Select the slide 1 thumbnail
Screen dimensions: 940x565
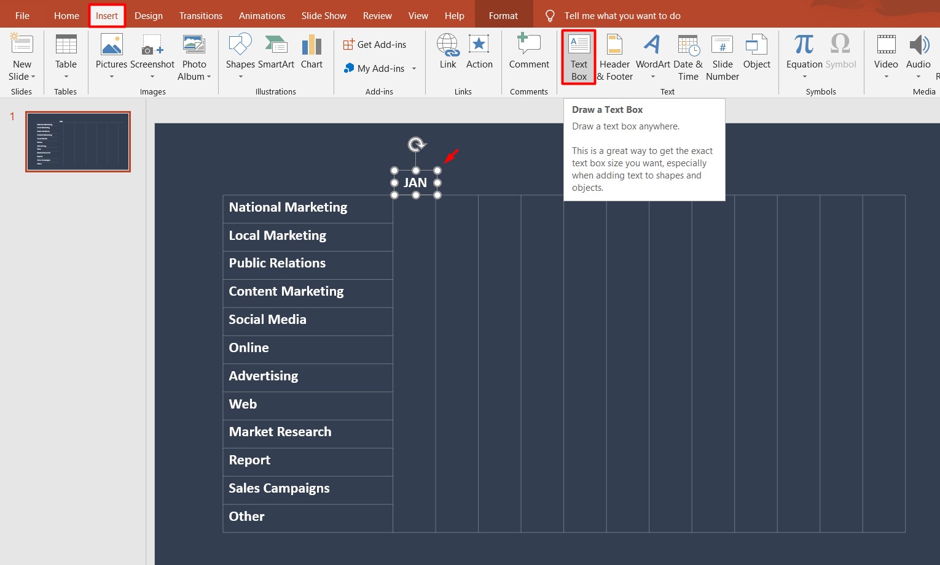pos(77,141)
